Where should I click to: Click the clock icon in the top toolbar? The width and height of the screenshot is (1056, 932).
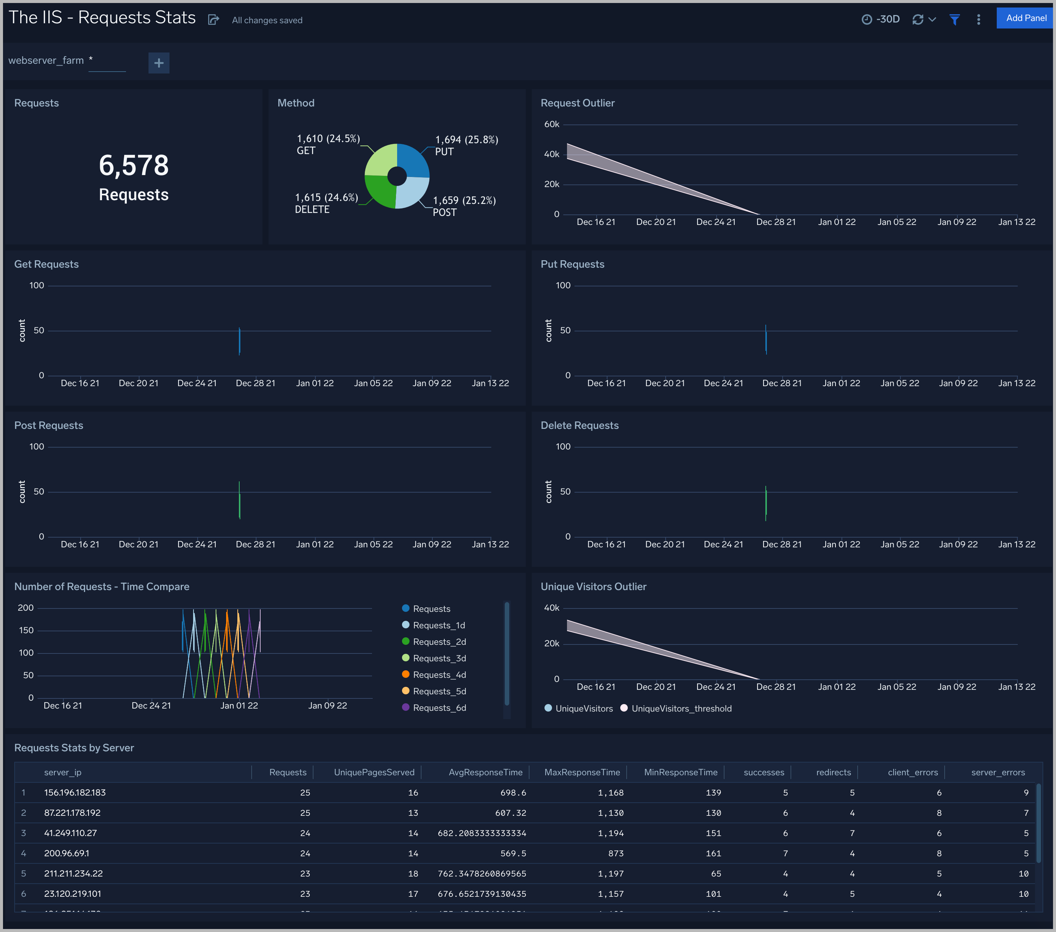pos(867,19)
